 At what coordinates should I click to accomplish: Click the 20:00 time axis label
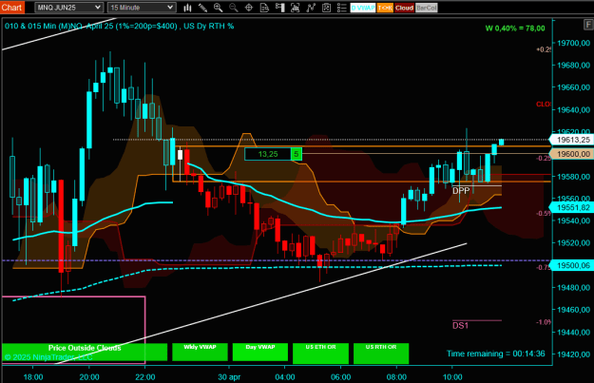click(89, 377)
